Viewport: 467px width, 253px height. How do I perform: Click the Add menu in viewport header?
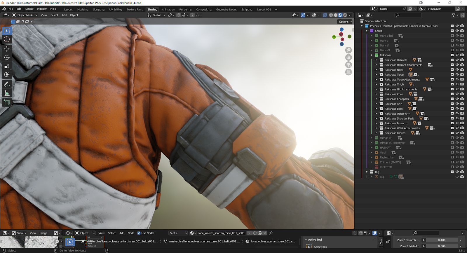[64, 15]
